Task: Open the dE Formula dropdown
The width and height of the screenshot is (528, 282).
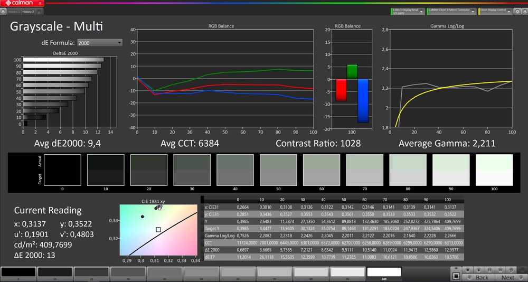Action: [x=100, y=43]
